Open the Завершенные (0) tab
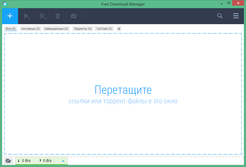Viewport: 246px width, 167px height. coord(56,28)
